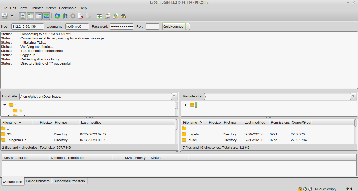
Task: Sort local files by Filetype column
Action: tap(66, 122)
